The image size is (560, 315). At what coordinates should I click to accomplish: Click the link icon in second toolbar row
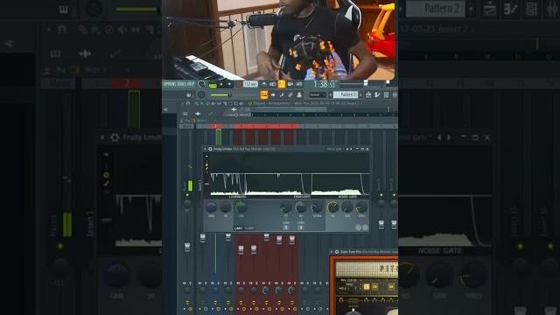[x=290, y=95]
